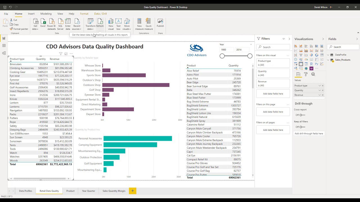
Task: Expand Sales_Products table in Fields
Action: coord(328,60)
